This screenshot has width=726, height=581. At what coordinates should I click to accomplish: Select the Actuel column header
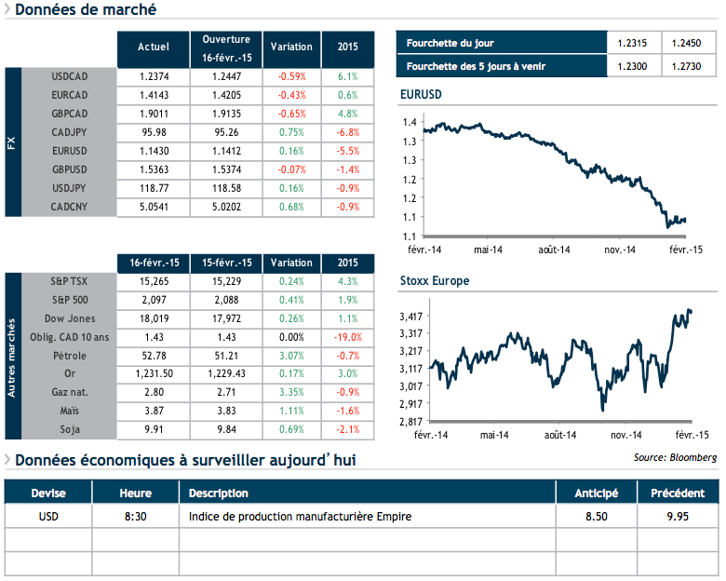[x=153, y=47]
